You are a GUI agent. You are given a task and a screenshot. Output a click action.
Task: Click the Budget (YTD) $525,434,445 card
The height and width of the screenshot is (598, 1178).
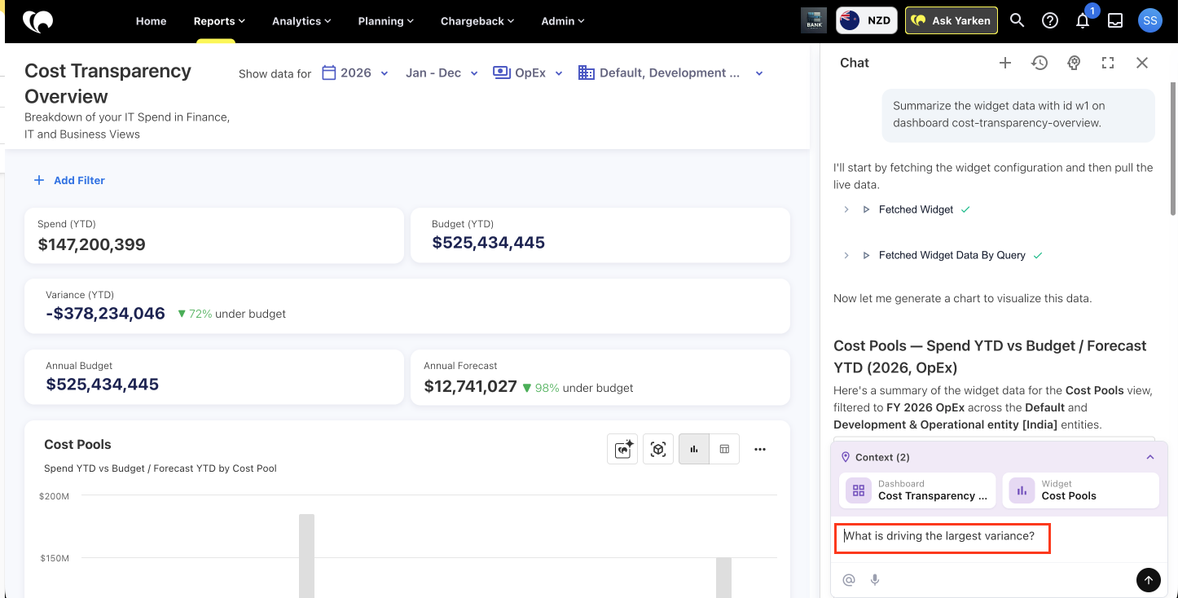coord(600,235)
